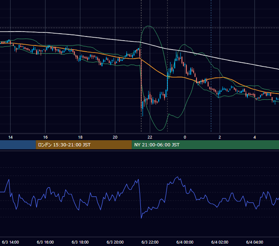
Task: Click the NY 21:00-06:00 JST session band
Action: click(x=205, y=145)
